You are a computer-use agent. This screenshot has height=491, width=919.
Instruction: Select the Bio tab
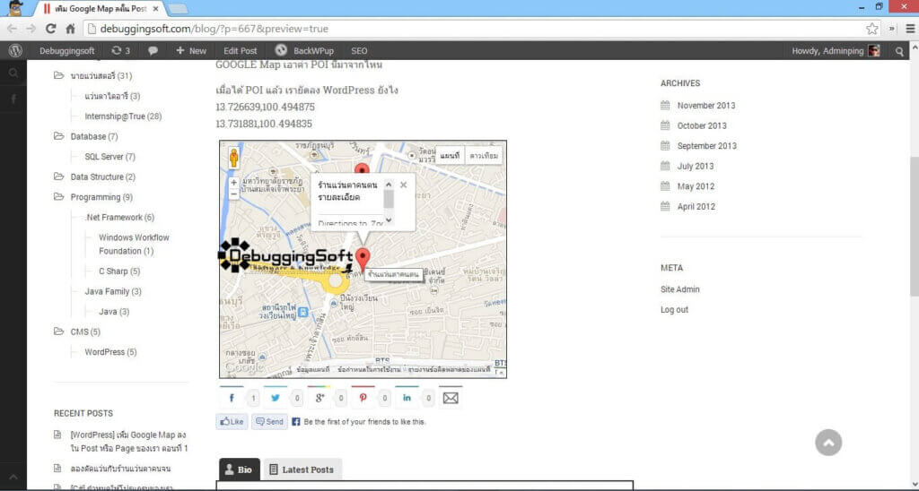point(239,469)
